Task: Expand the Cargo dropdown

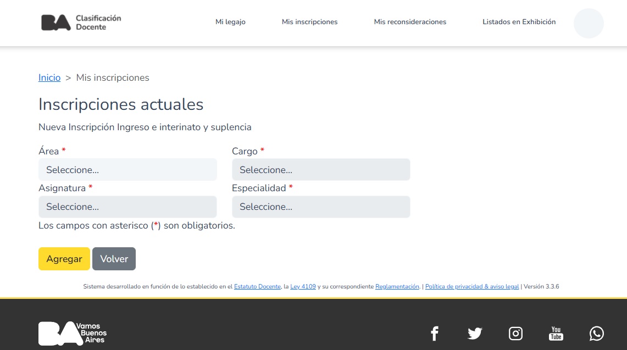Action: click(x=321, y=170)
